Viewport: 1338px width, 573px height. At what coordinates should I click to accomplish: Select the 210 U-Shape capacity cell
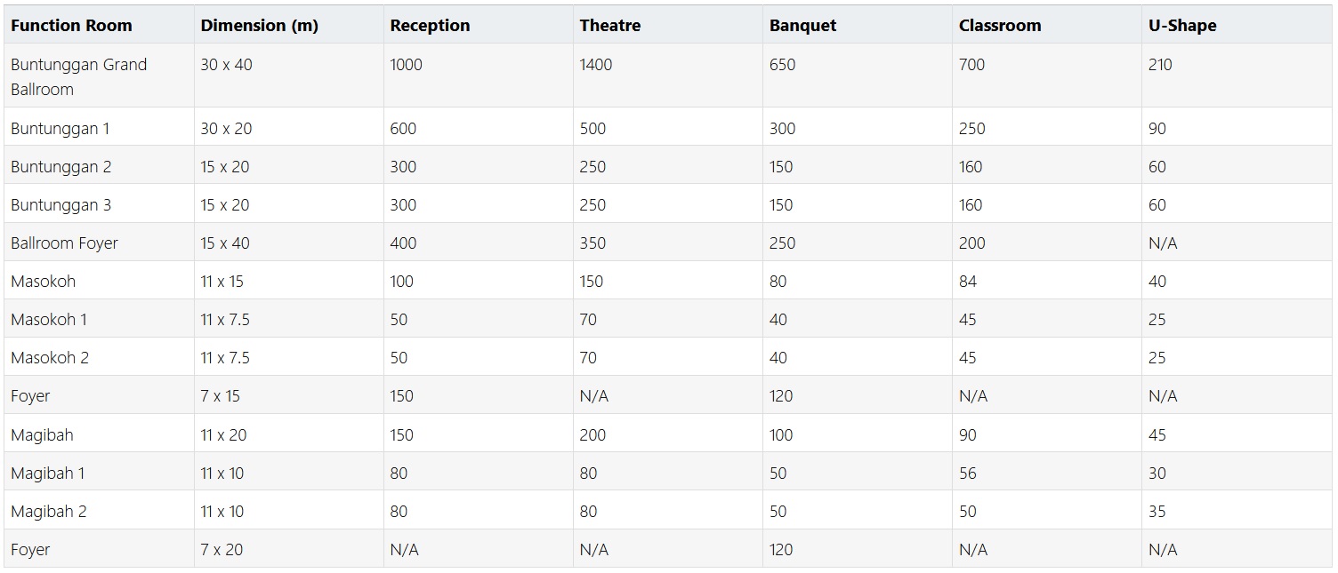click(x=1160, y=65)
